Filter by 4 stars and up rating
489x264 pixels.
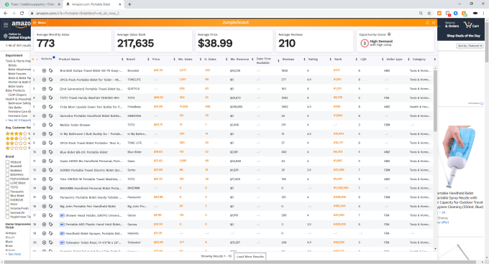[x=17, y=133]
